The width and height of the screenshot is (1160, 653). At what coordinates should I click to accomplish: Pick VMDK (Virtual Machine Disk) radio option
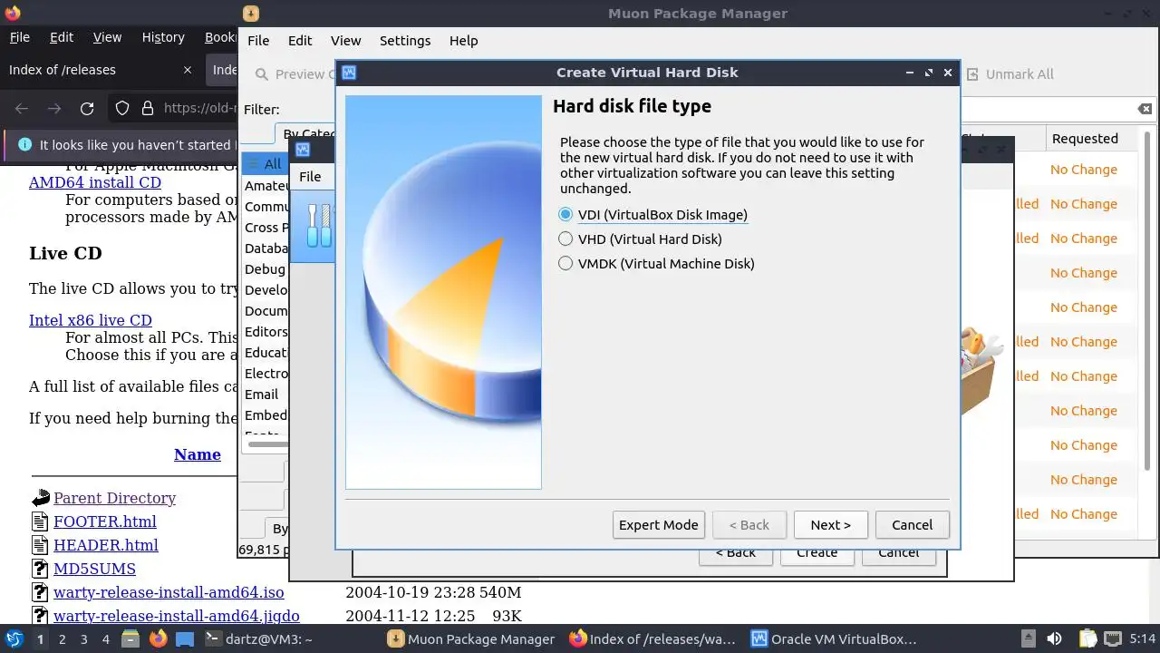(x=657, y=264)
